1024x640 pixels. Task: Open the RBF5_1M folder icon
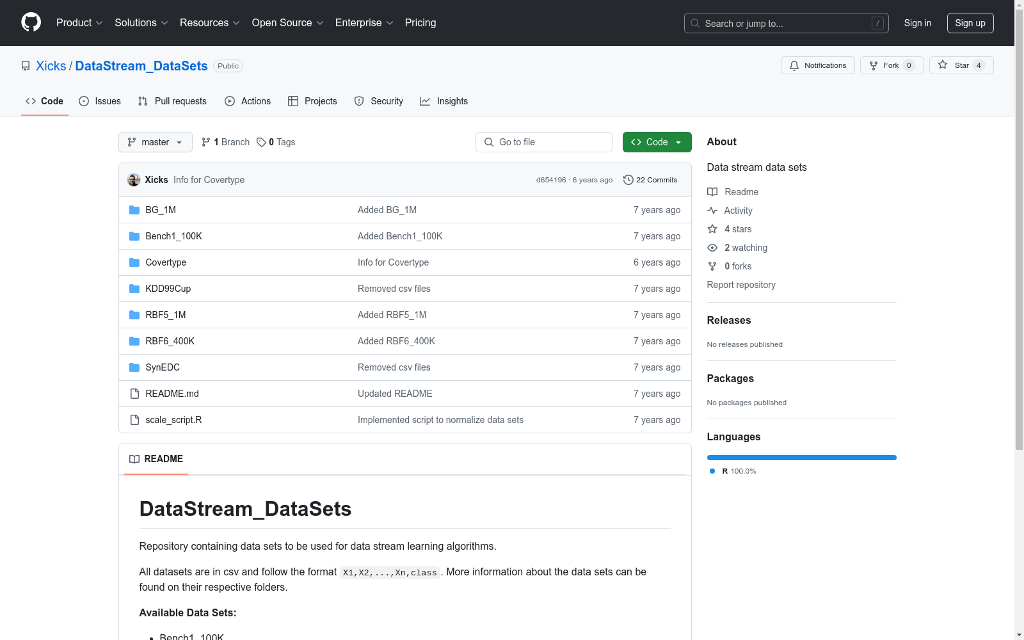click(134, 315)
